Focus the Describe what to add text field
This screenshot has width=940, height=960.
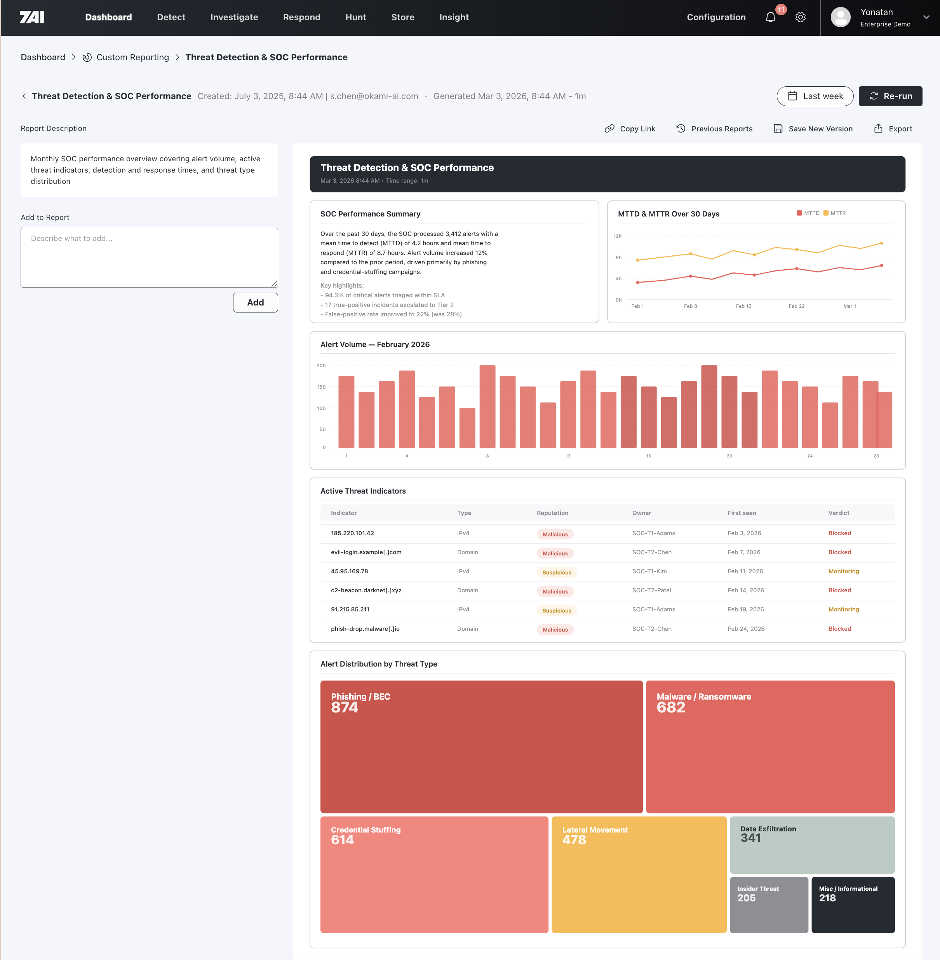tap(149, 257)
